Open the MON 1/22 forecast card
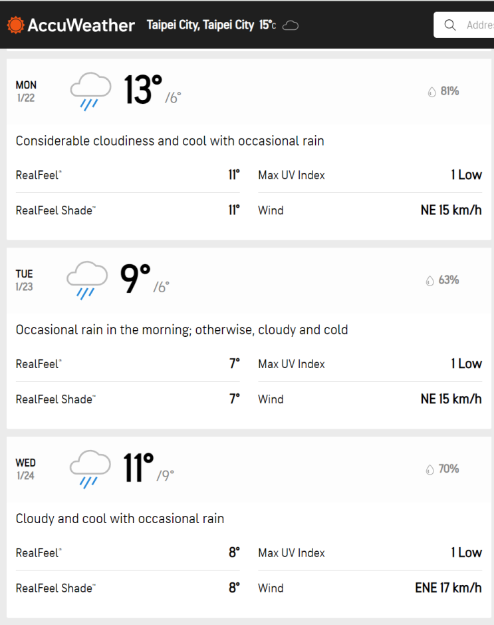494x625 pixels. [x=27, y=91]
